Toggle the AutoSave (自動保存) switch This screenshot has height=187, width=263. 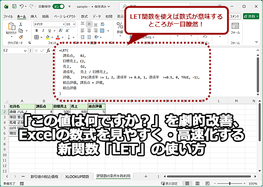[58, 6]
